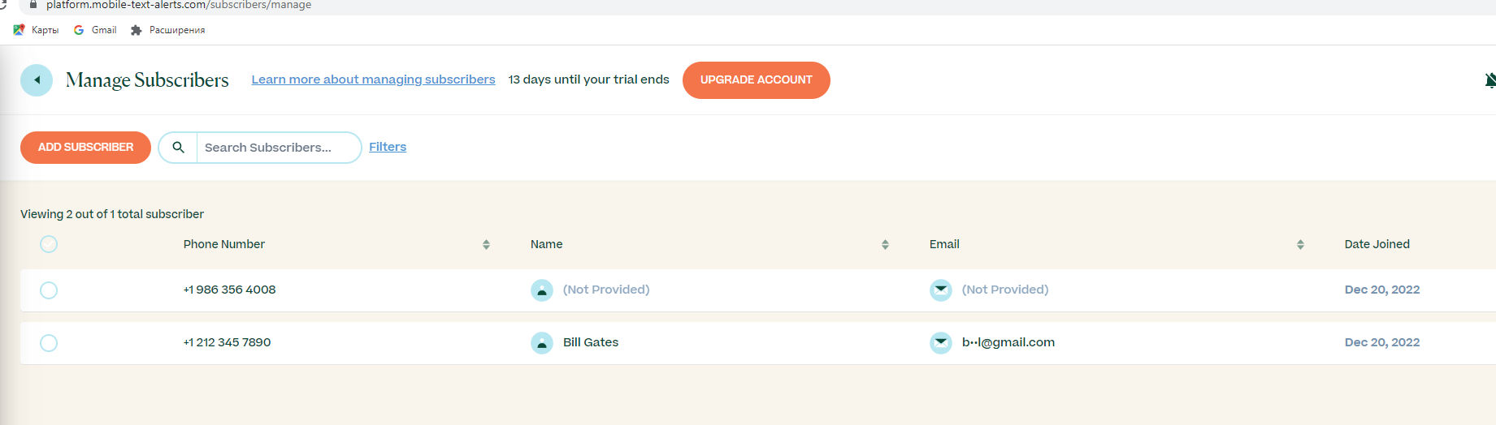This screenshot has height=425, width=1496.
Task: Click the envelope icon beside email (Not Provided)
Action: pos(940,290)
